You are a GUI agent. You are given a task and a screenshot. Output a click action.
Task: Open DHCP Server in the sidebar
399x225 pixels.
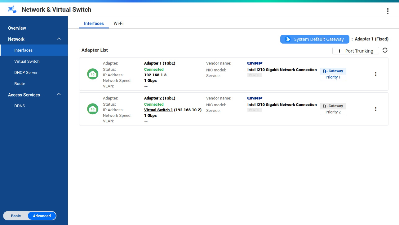[x=26, y=72]
